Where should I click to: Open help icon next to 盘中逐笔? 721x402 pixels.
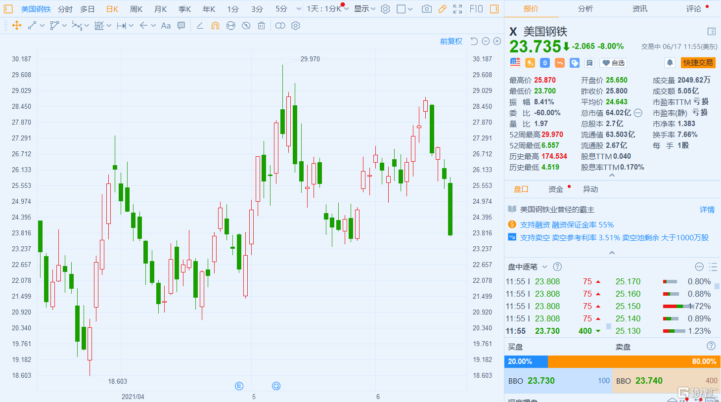(557, 267)
